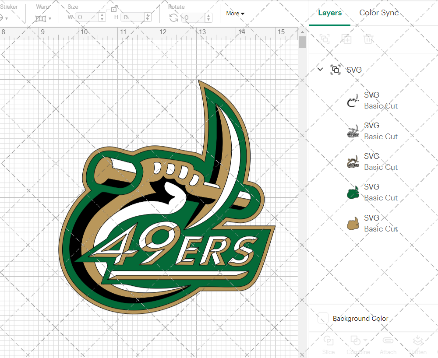
Task: Click the Combine icon
Action: (x=355, y=340)
